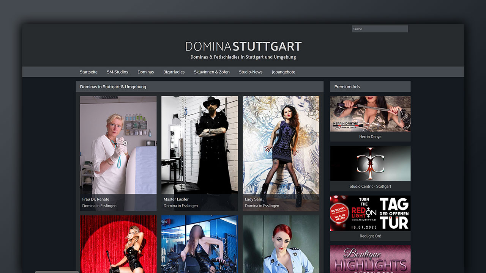The height and width of the screenshot is (273, 486).
Task: Click the Herrin Danya premium ad banner
Action: [x=370, y=114]
